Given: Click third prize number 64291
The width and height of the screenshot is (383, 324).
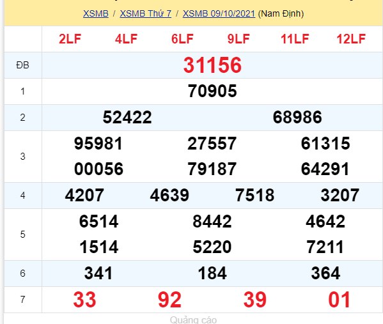Looking at the screenshot, I should 325,169.
